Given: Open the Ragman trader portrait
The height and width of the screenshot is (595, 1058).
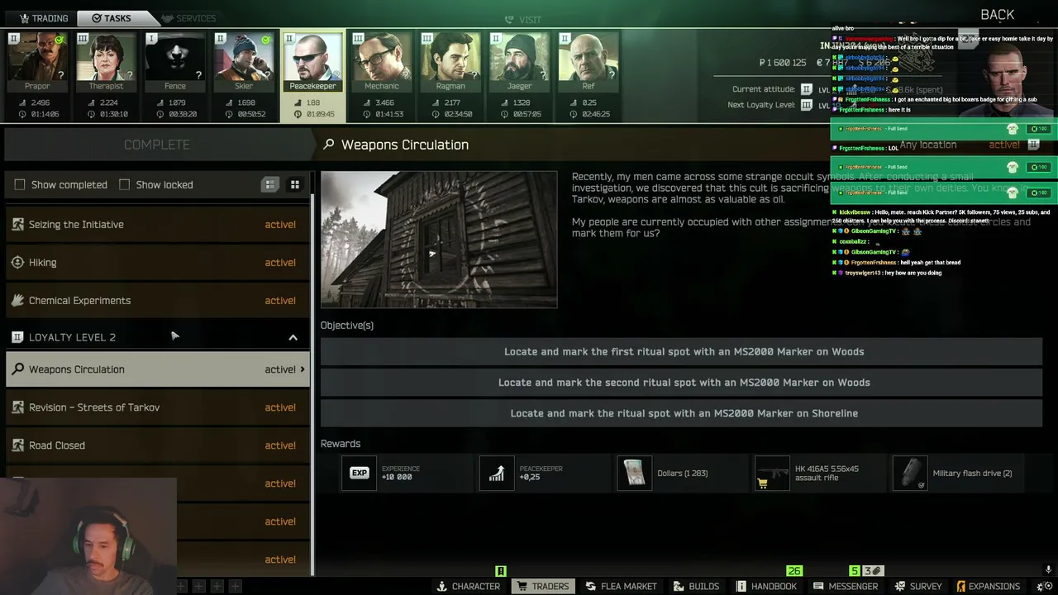Looking at the screenshot, I should (450, 62).
